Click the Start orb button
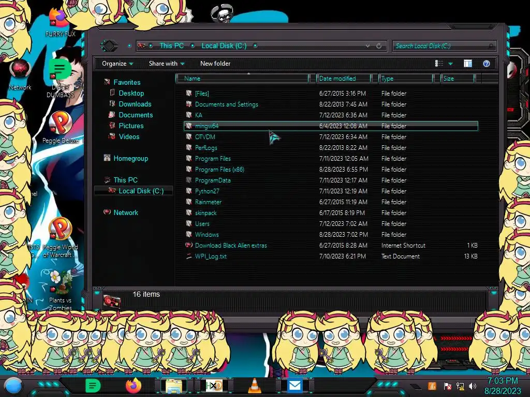Viewport: 530px width, 397px height. [x=13, y=386]
